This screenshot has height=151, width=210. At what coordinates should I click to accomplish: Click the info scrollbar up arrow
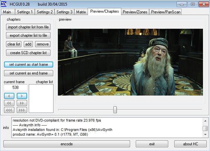click(x=205, y=121)
